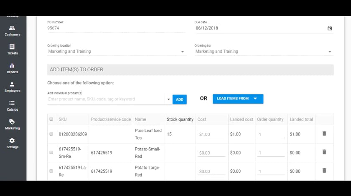
Task: Open the Tickets sidebar icon
Action: pos(12,47)
